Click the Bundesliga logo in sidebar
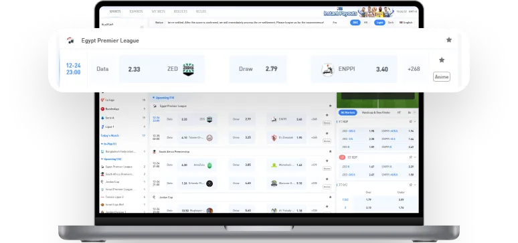Image resolution: width=518 pixels, height=243 pixels. (102, 108)
